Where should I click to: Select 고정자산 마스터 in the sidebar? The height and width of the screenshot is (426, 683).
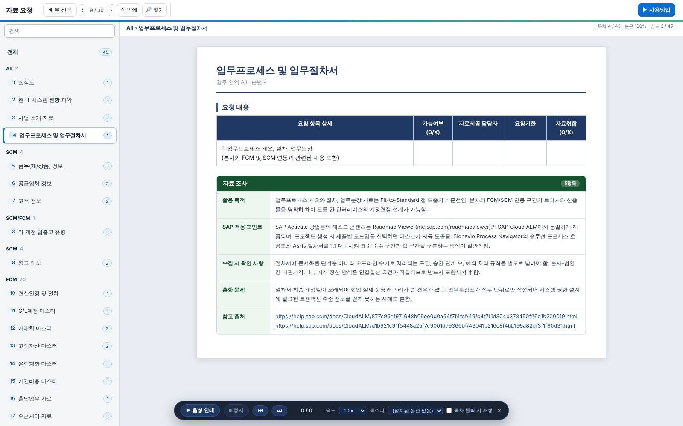pyautogui.click(x=59, y=346)
